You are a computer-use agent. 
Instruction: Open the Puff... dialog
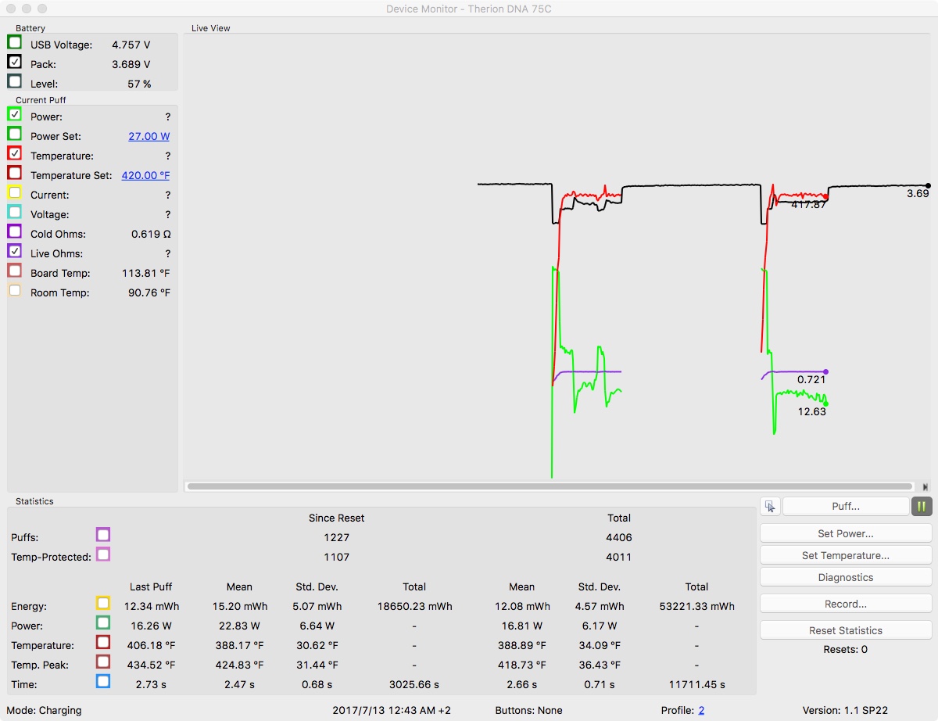(x=846, y=506)
